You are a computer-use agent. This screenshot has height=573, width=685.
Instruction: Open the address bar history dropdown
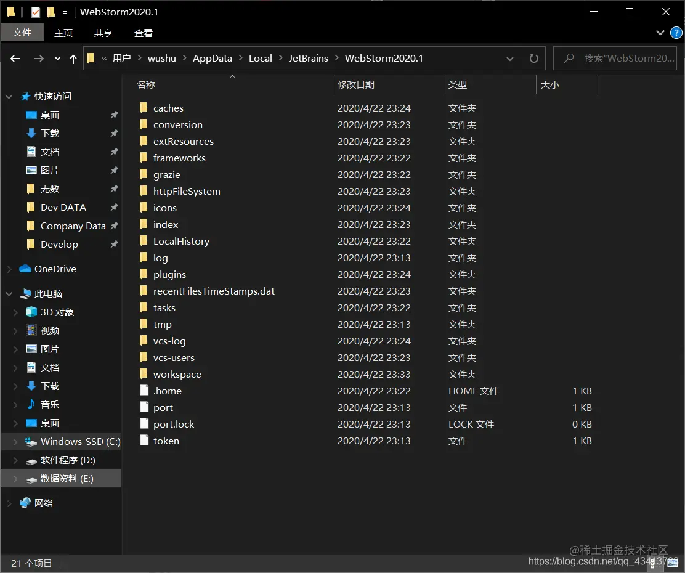coord(510,59)
